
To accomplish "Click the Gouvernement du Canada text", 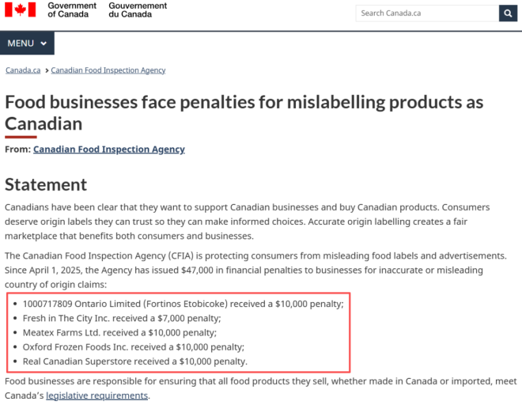I will [x=138, y=9].
